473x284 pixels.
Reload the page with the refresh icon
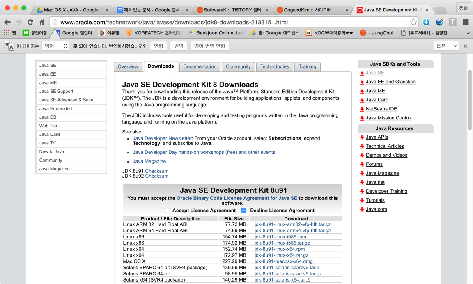(30, 22)
